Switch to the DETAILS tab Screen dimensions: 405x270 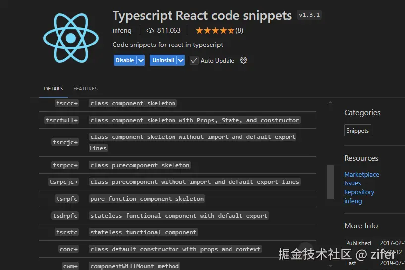click(x=54, y=89)
